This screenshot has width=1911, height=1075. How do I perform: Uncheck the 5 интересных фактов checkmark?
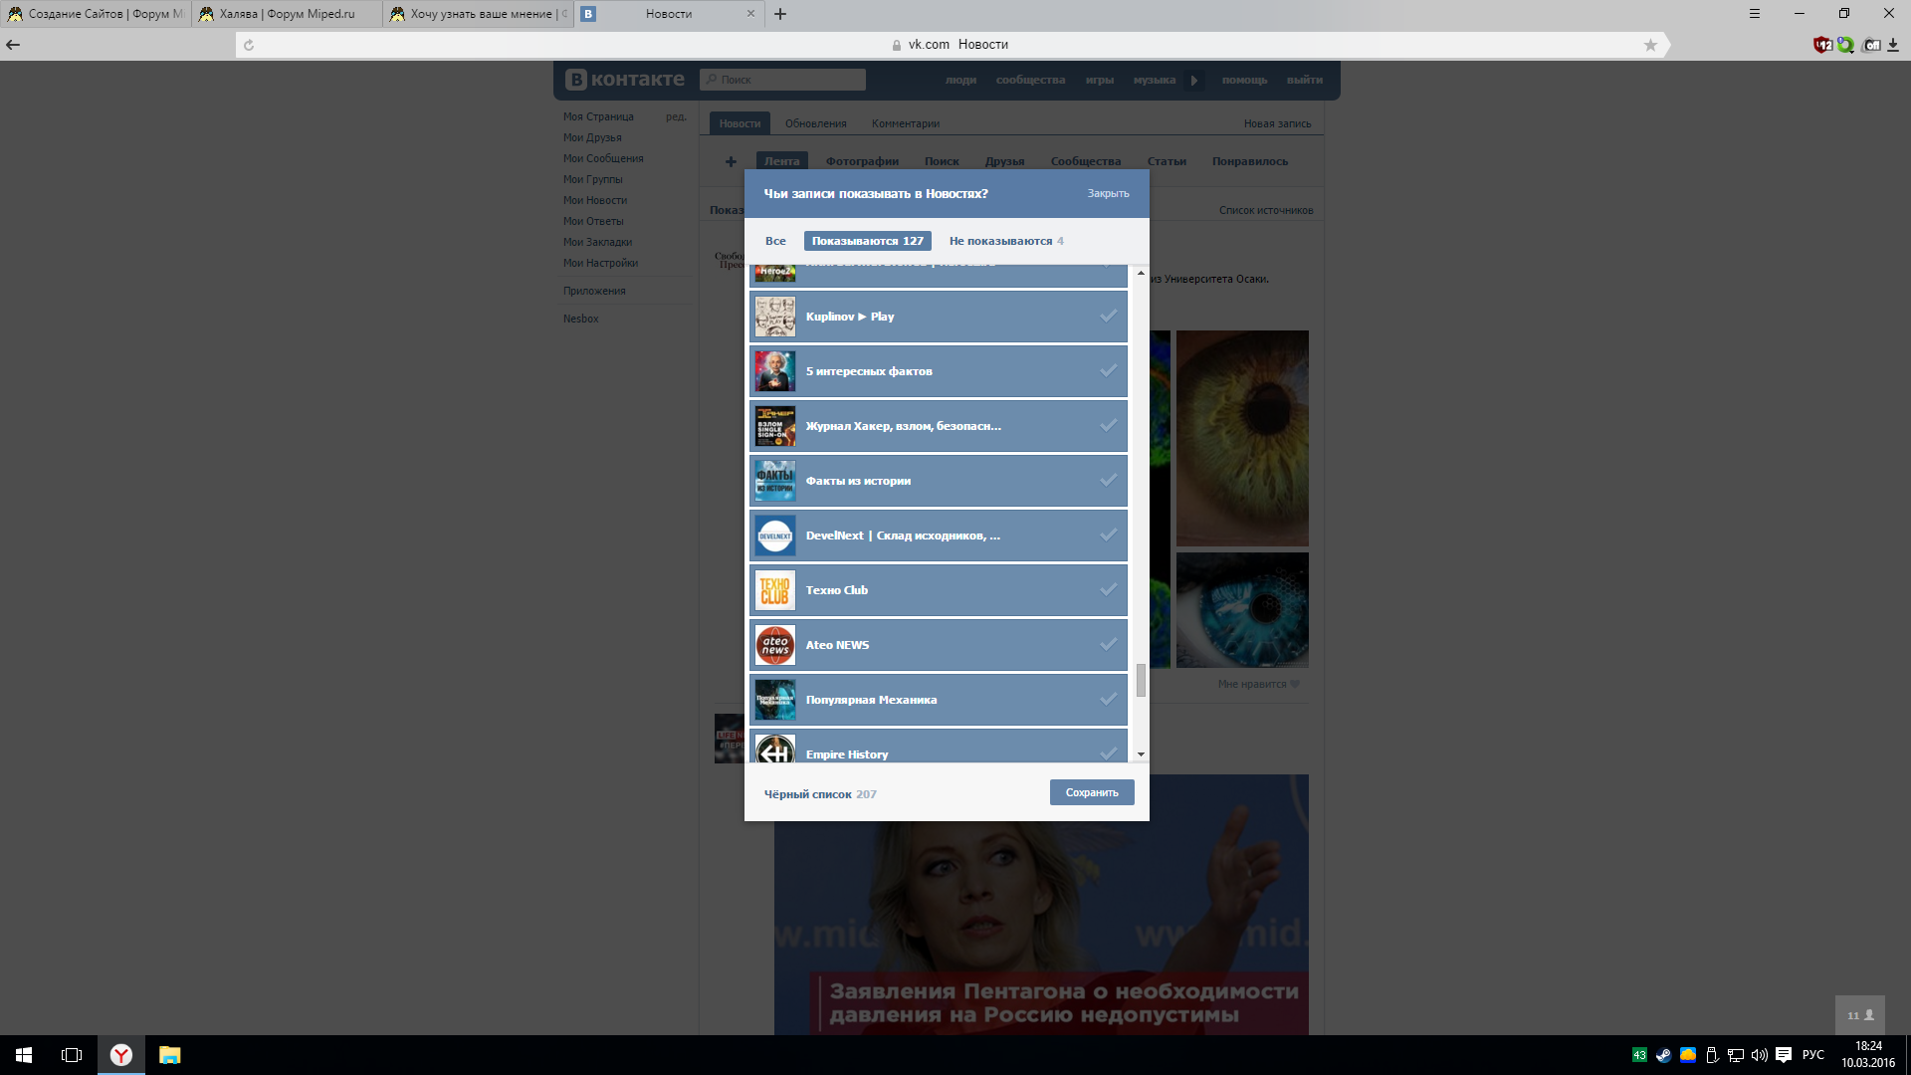[x=1108, y=371]
